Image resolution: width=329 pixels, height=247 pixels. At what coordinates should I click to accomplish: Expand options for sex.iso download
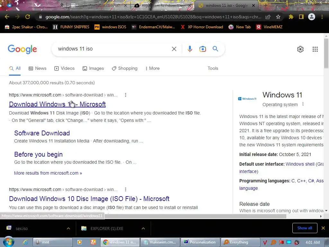pyautogui.click(x=68, y=228)
